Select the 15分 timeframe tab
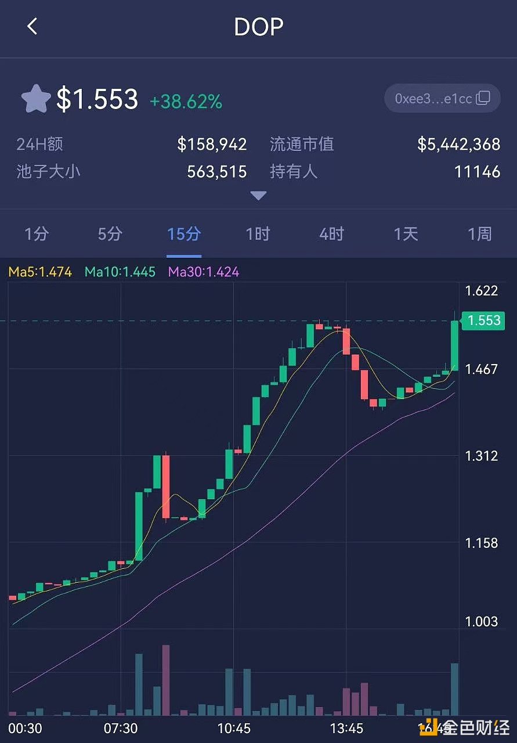Screen dimensions: 517x743 pyautogui.click(x=184, y=234)
